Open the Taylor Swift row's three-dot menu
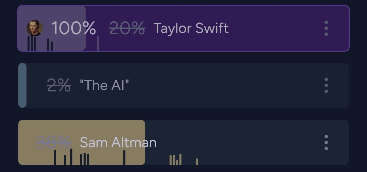The height and width of the screenshot is (172, 367). [326, 28]
